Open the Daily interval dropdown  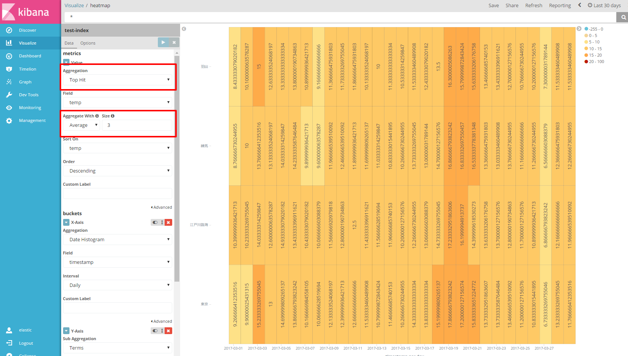point(117,285)
